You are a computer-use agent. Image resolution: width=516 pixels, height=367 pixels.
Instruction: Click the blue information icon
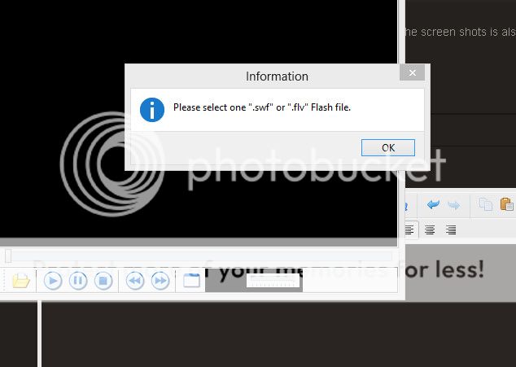tap(152, 109)
